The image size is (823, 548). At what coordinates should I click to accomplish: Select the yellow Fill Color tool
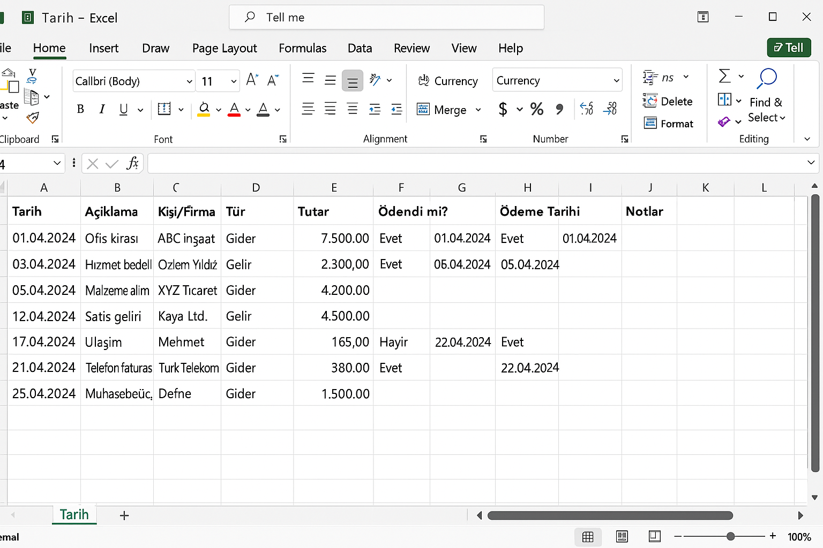pyautogui.click(x=203, y=109)
